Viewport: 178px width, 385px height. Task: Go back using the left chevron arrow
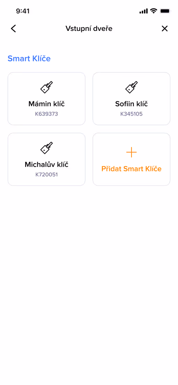click(14, 29)
